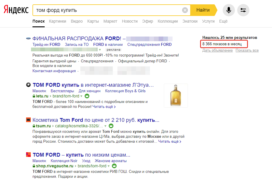The width and height of the screenshot is (272, 183).
Task: Switch to the Новости tab
Action: [130, 21]
